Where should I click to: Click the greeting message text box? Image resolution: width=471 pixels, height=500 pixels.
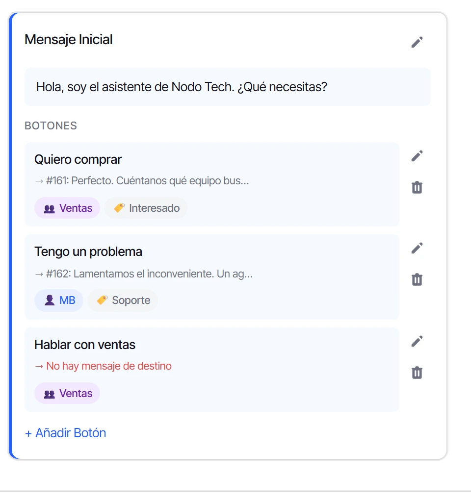[x=228, y=87]
